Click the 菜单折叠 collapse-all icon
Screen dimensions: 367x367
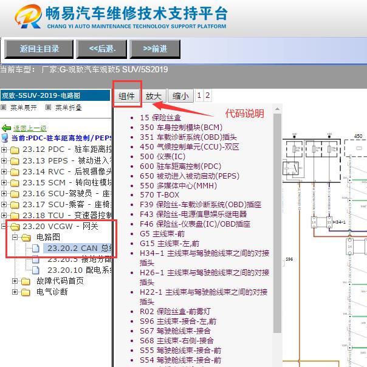[x=48, y=108]
